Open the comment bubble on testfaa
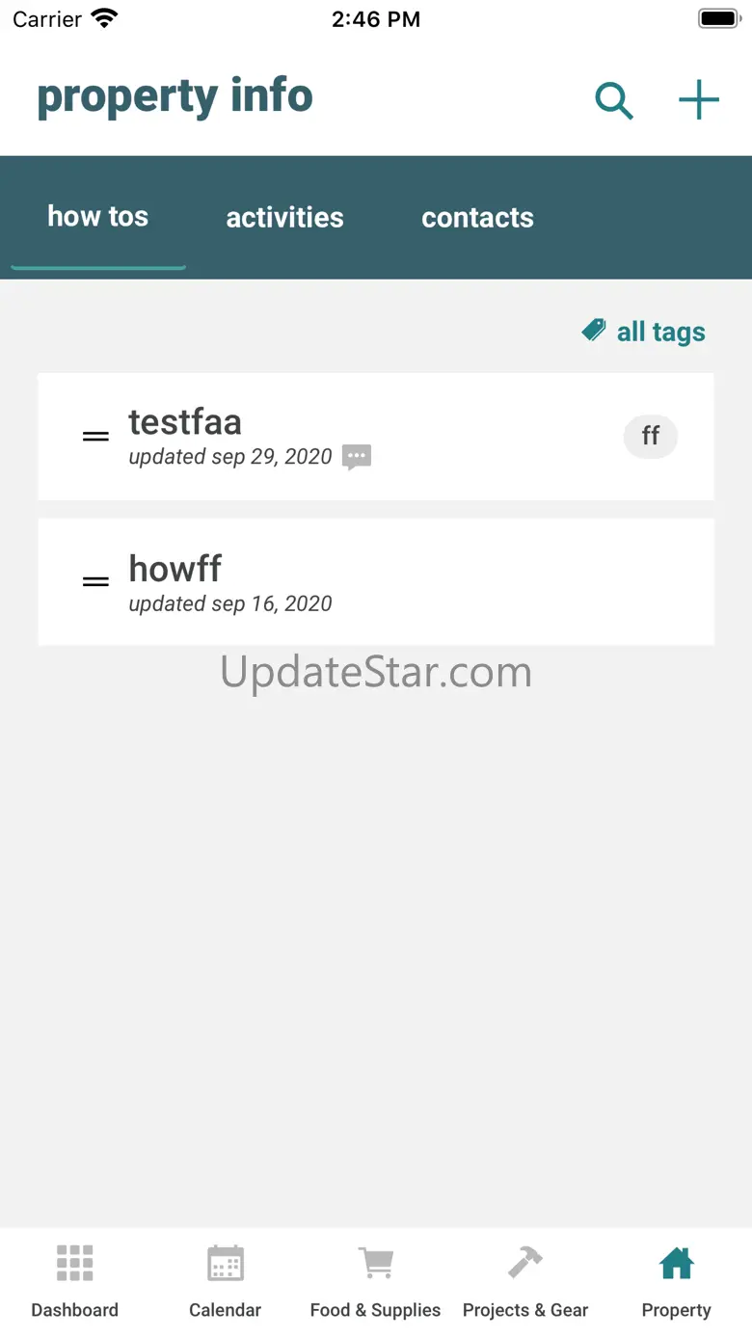The width and height of the screenshot is (752, 1337). tap(357, 457)
